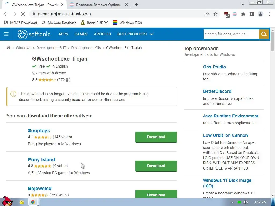Select the GWschool.exe Trojan tab
275x206 pixels.
35,5
